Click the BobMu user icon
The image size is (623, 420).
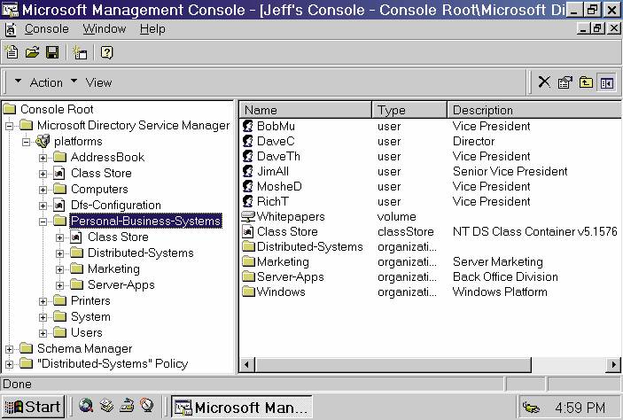click(248, 126)
